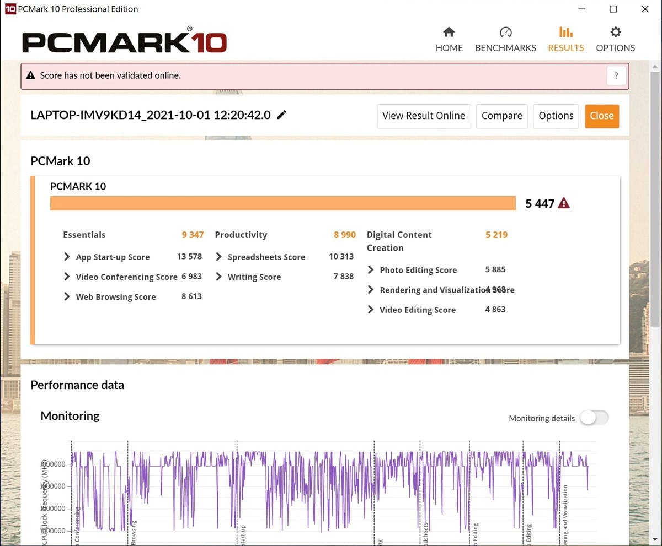Click the Photo Editing value 5 885
662x546 pixels.
tap(495, 269)
